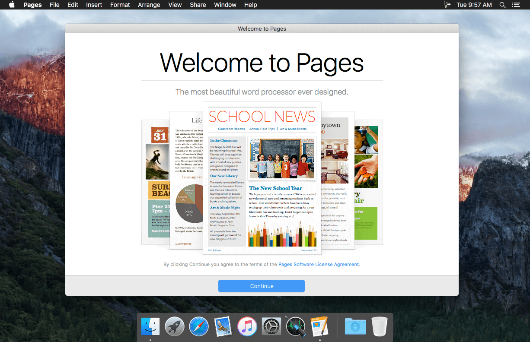Click 'Annual Field Trips' in School News preview
530x342 pixels.
pyautogui.click(x=262, y=129)
